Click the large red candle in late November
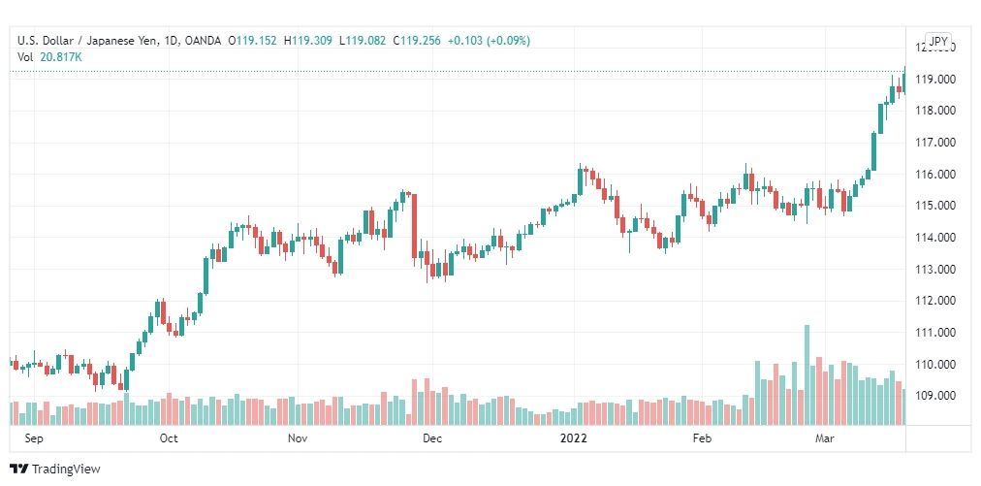 [x=414, y=226]
